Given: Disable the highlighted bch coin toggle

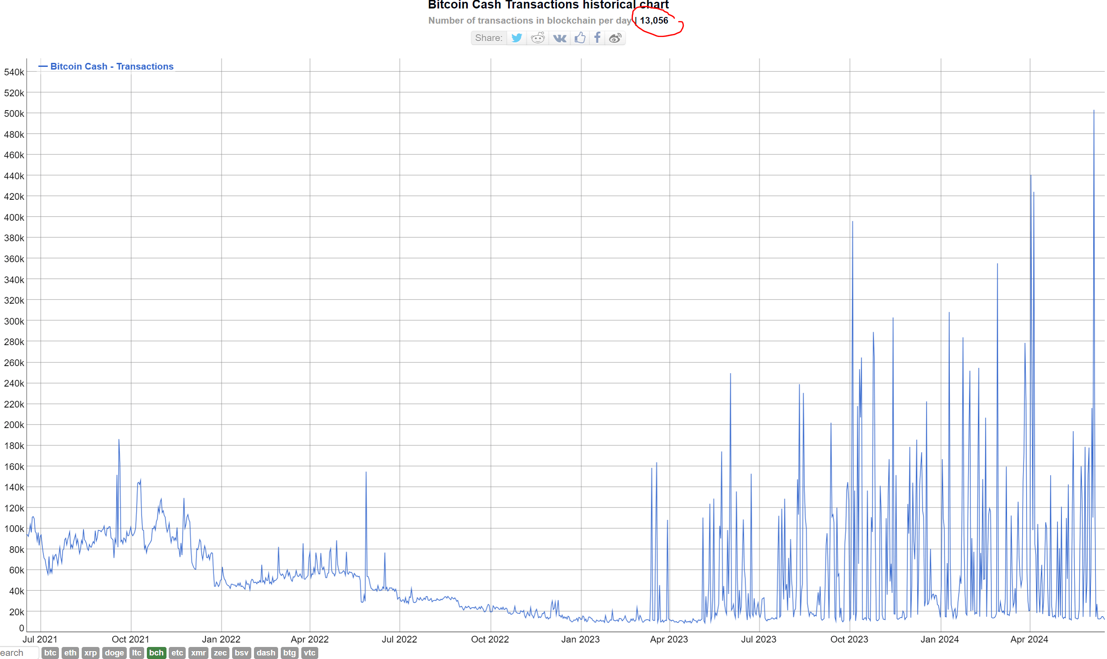Looking at the screenshot, I should click(x=156, y=653).
